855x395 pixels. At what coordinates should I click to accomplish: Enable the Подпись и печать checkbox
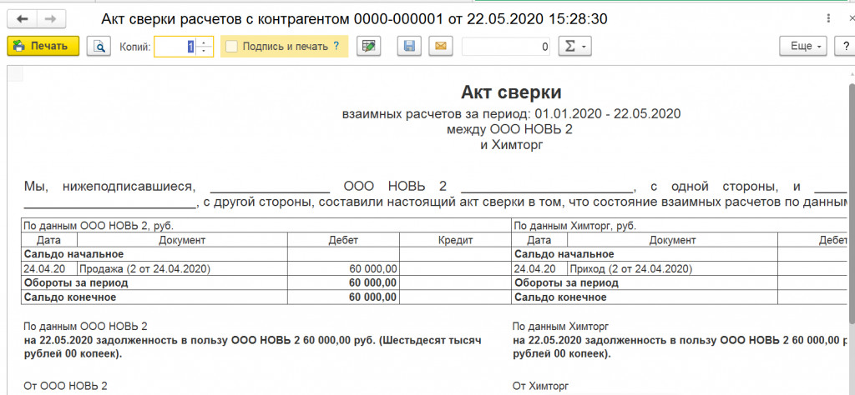232,47
